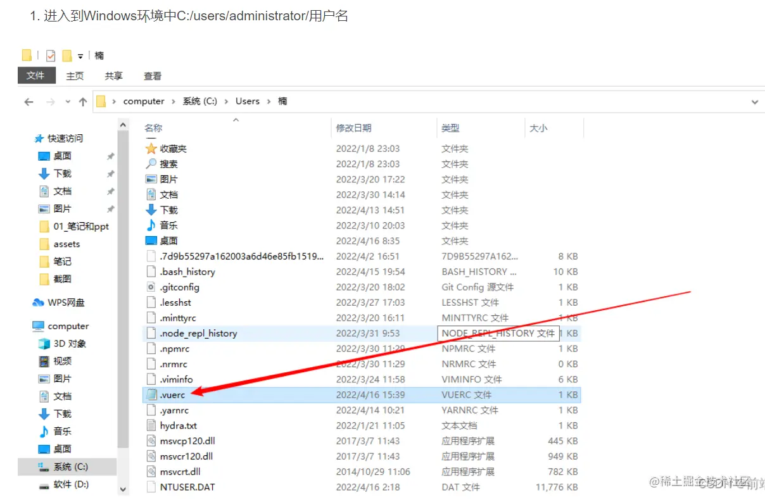Click the hydra.txt text document icon
Image resolution: width=765 pixels, height=502 pixels.
(x=151, y=425)
